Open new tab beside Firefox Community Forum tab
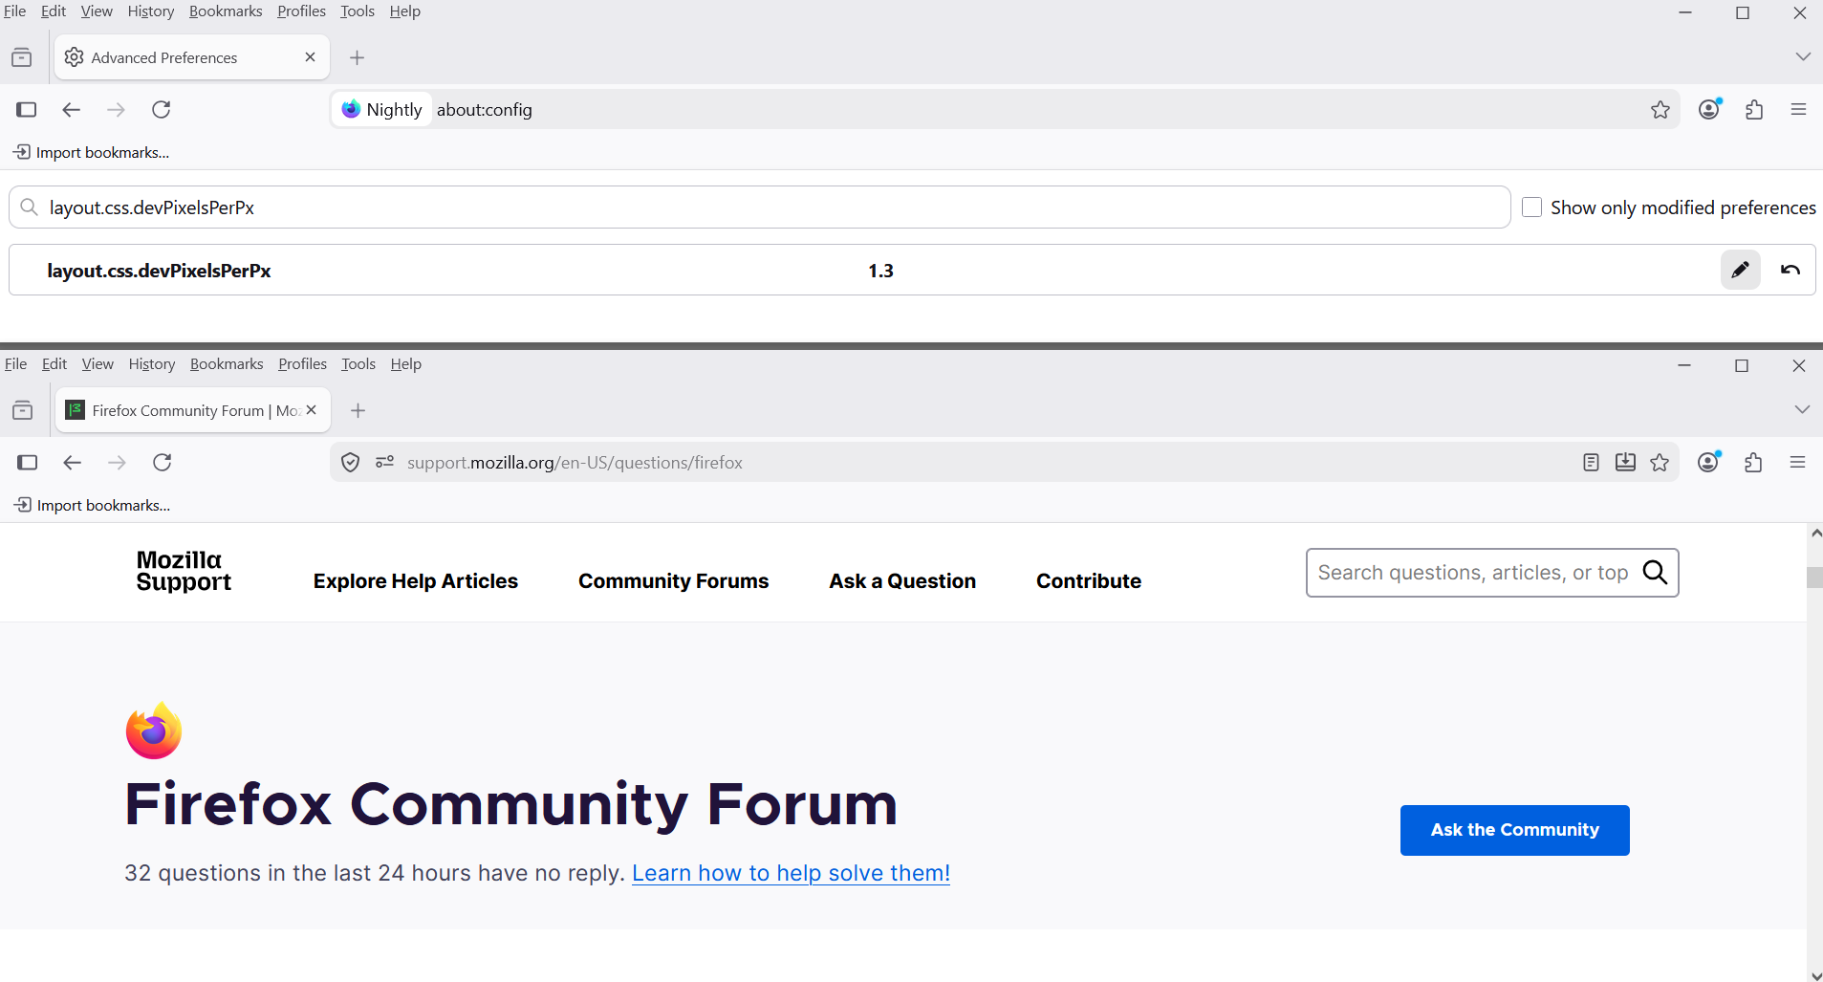Viewport: 1823px width, 982px height. (x=358, y=410)
